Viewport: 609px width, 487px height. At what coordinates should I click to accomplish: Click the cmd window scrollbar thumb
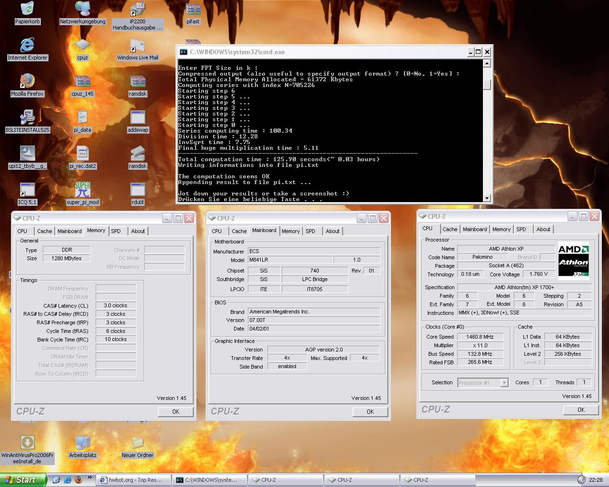pos(487,84)
